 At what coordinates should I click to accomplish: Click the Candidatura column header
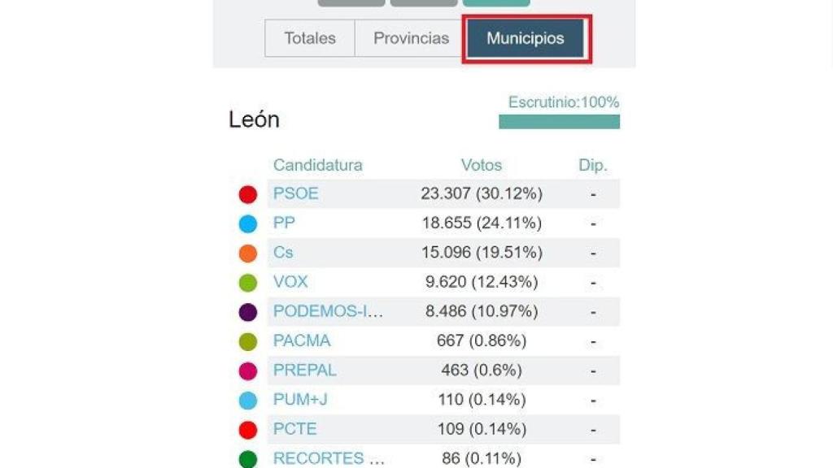(318, 164)
